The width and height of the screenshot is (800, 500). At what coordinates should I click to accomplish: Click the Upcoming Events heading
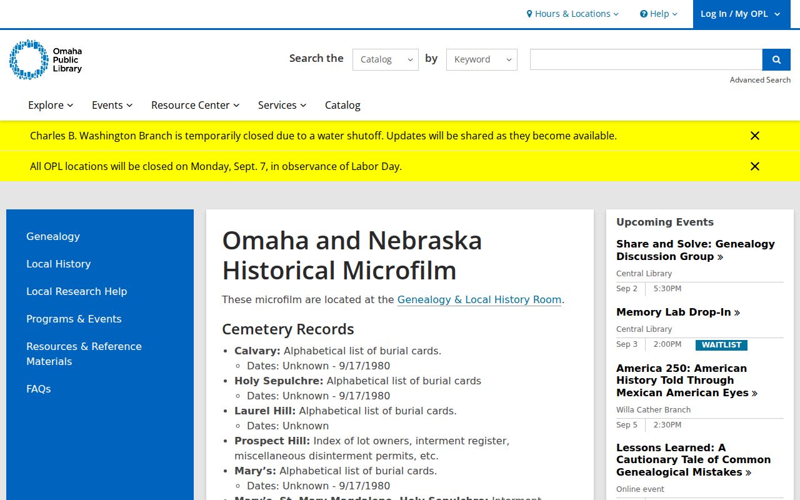click(x=665, y=222)
